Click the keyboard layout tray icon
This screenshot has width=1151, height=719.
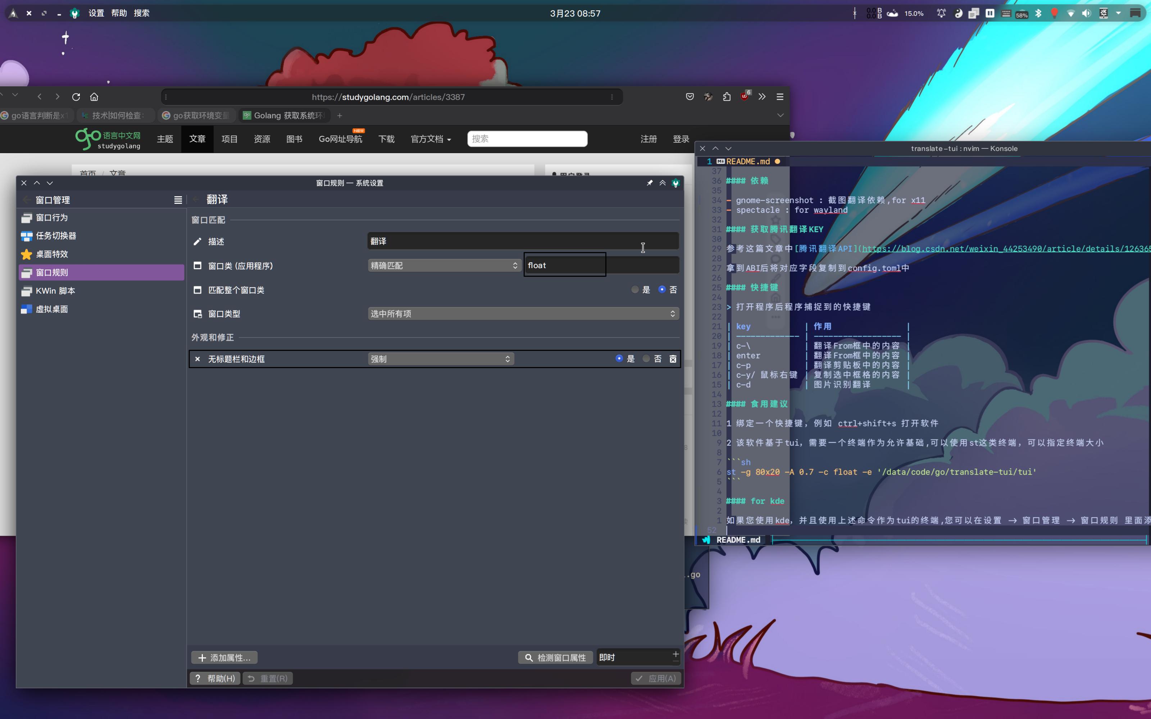1006,13
